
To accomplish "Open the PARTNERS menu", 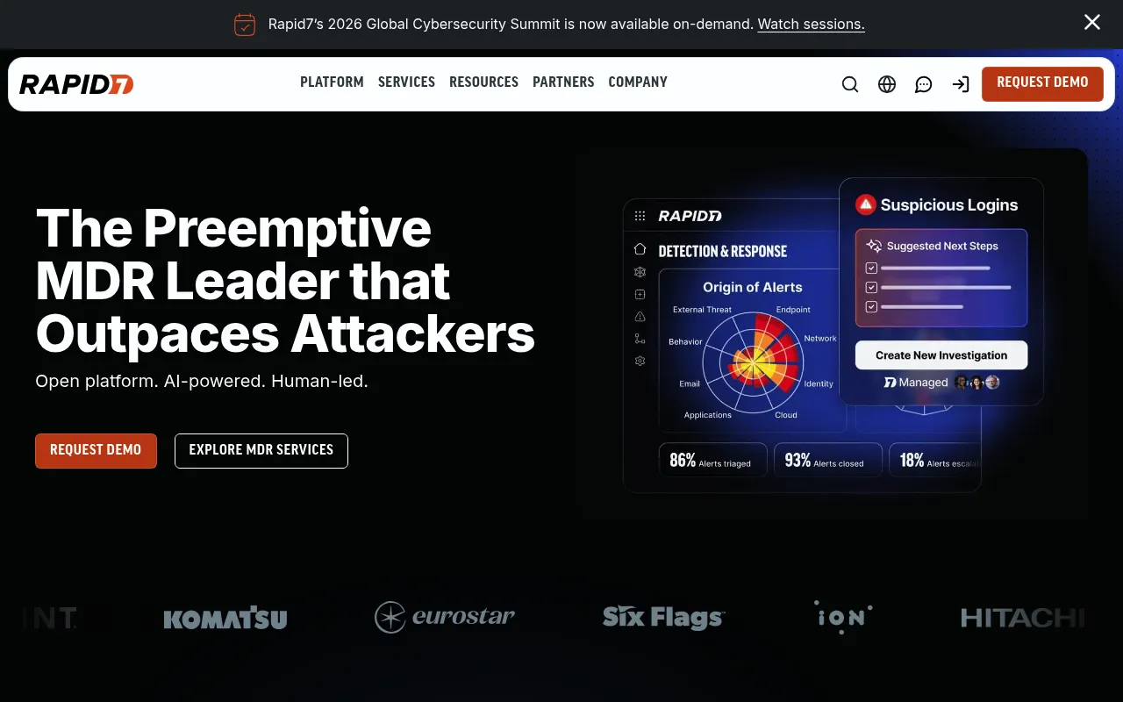I will (563, 82).
